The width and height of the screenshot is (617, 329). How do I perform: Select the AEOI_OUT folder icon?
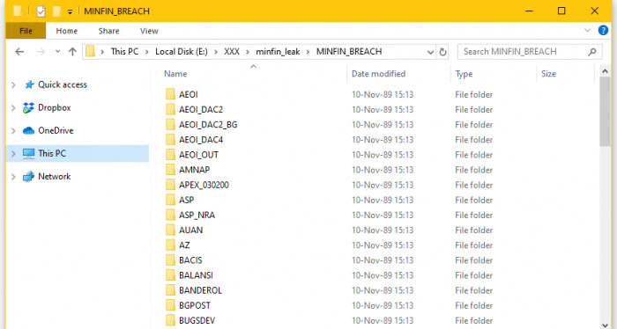click(170, 154)
